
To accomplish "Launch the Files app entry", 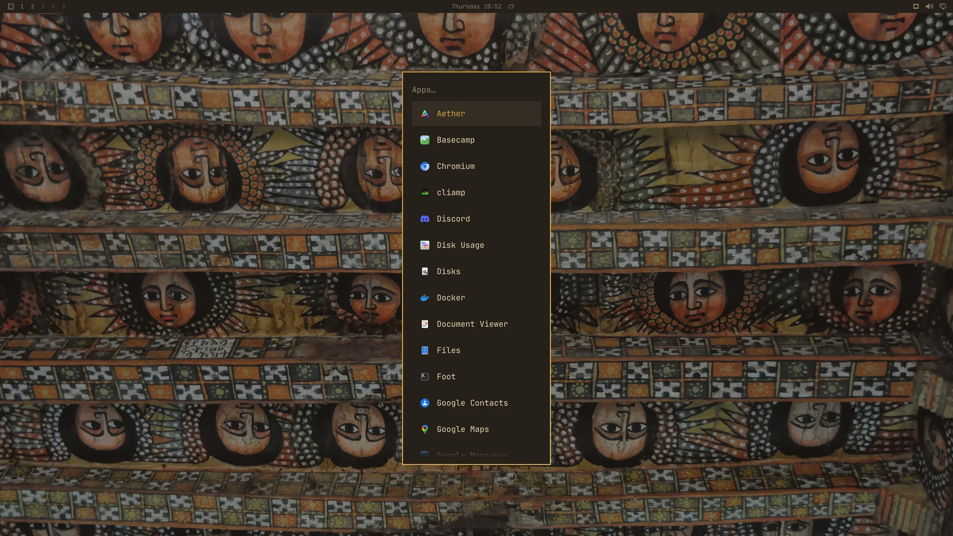I will pos(476,350).
